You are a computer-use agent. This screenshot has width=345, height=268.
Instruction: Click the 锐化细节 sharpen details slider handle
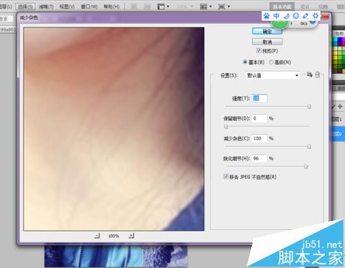(306, 166)
